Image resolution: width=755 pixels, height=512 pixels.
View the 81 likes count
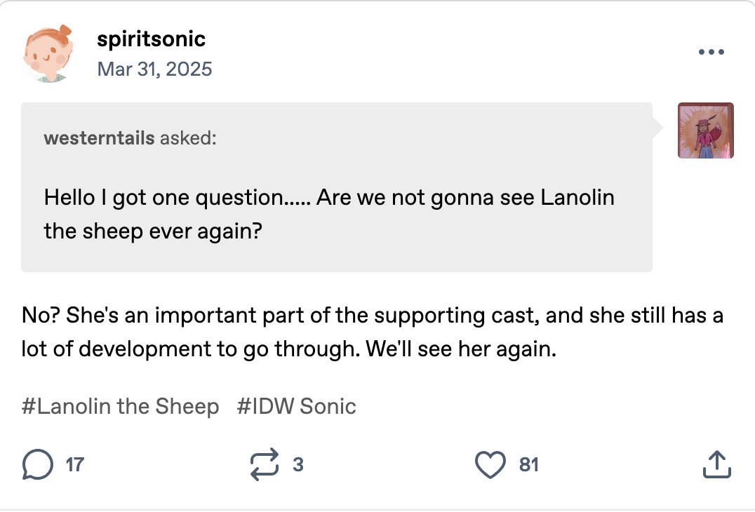point(528,464)
